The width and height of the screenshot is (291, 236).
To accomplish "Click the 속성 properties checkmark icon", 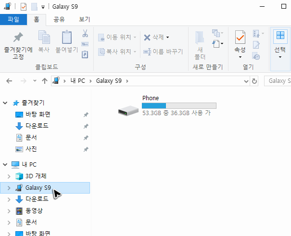I will tap(240, 37).
